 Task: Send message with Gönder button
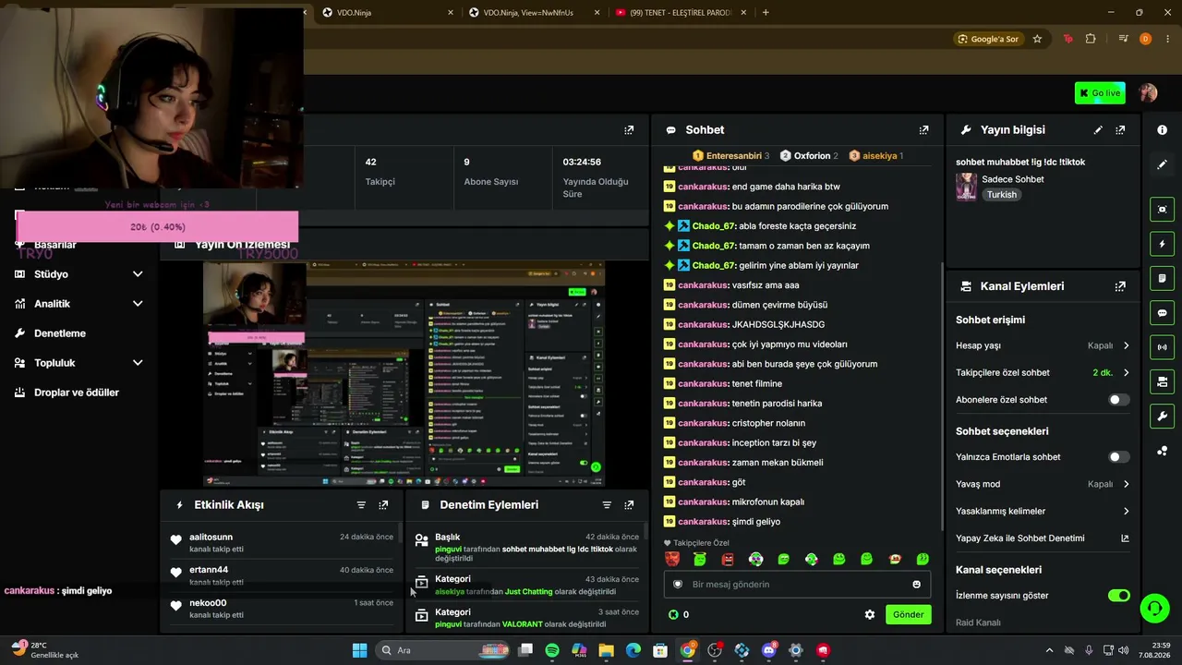(x=908, y=614)
